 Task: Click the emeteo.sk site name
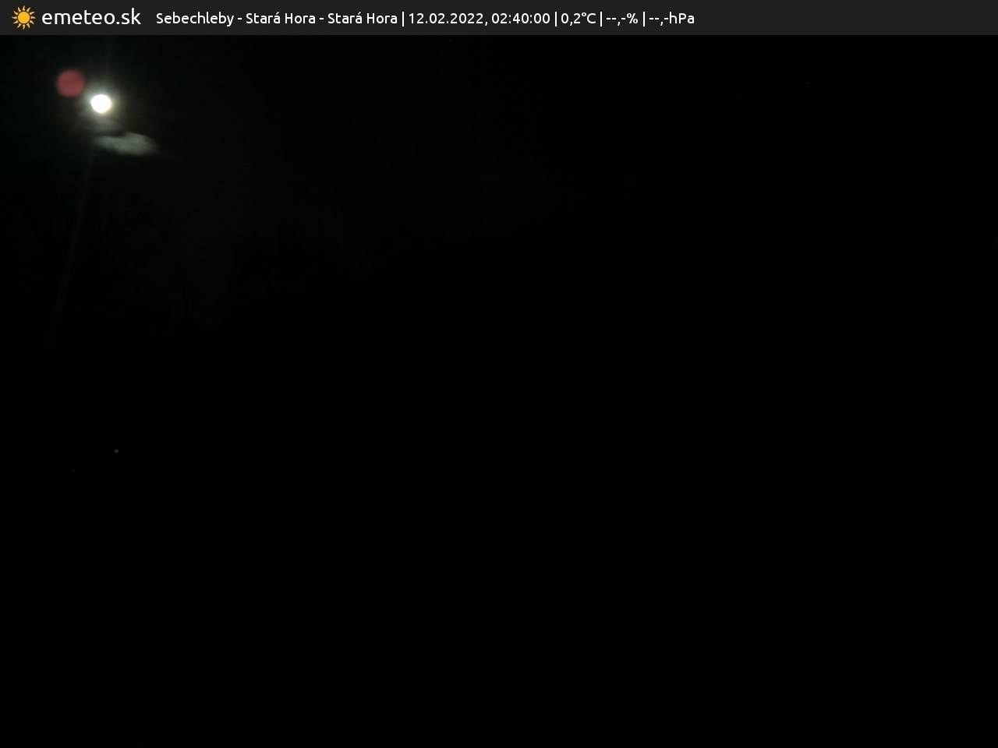point(91,17)
